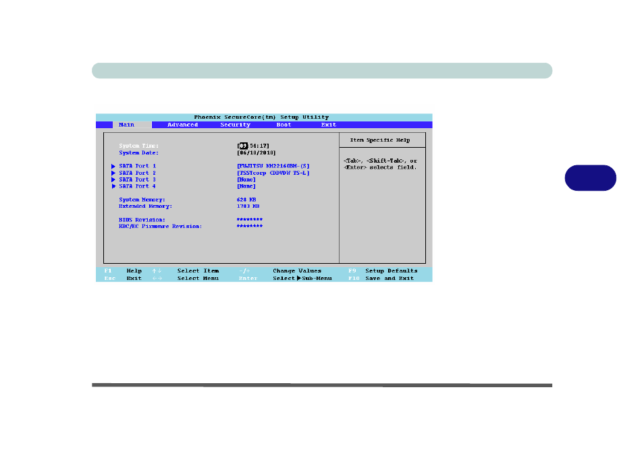Image resolution: width=644 pixels, height=454 pixels.
Task: Click the Extended Memory value in KB
Action: tap(248, 206)
